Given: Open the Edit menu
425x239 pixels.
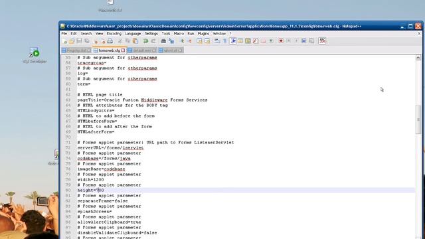Looking at the screenshot, I should (74, 34).
